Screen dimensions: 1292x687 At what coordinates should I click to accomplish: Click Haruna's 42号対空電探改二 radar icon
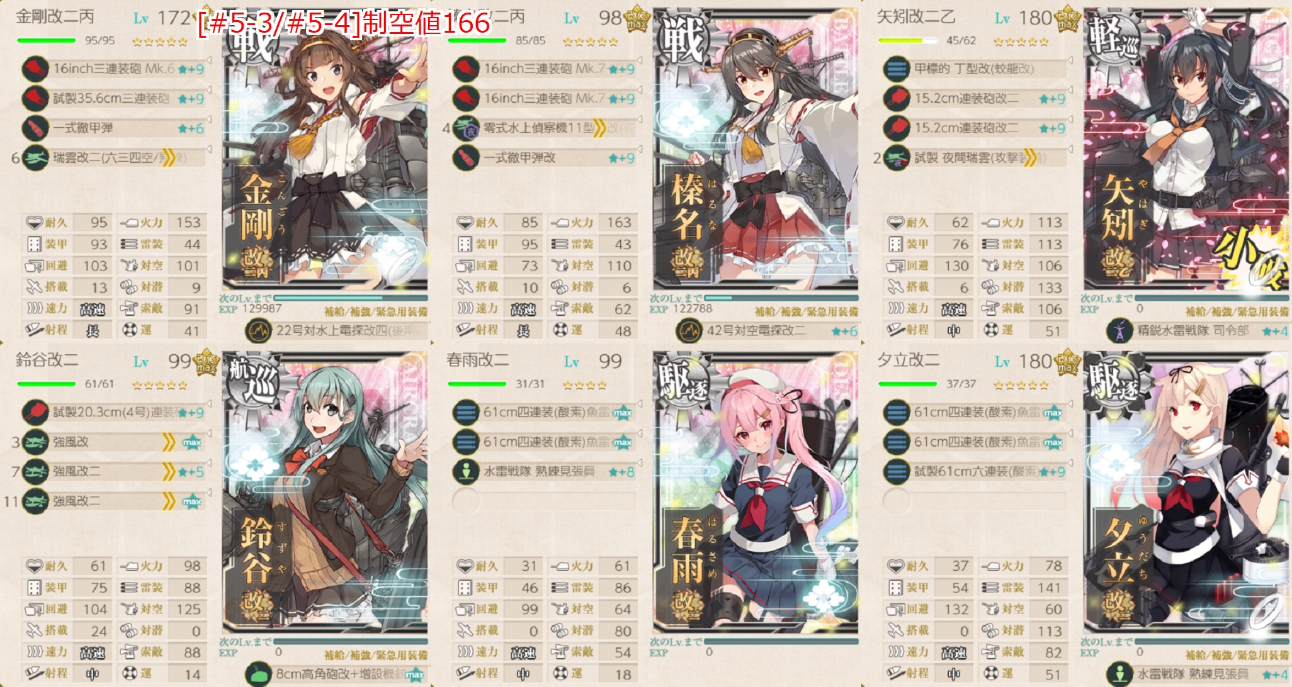[x=689, y=330]
